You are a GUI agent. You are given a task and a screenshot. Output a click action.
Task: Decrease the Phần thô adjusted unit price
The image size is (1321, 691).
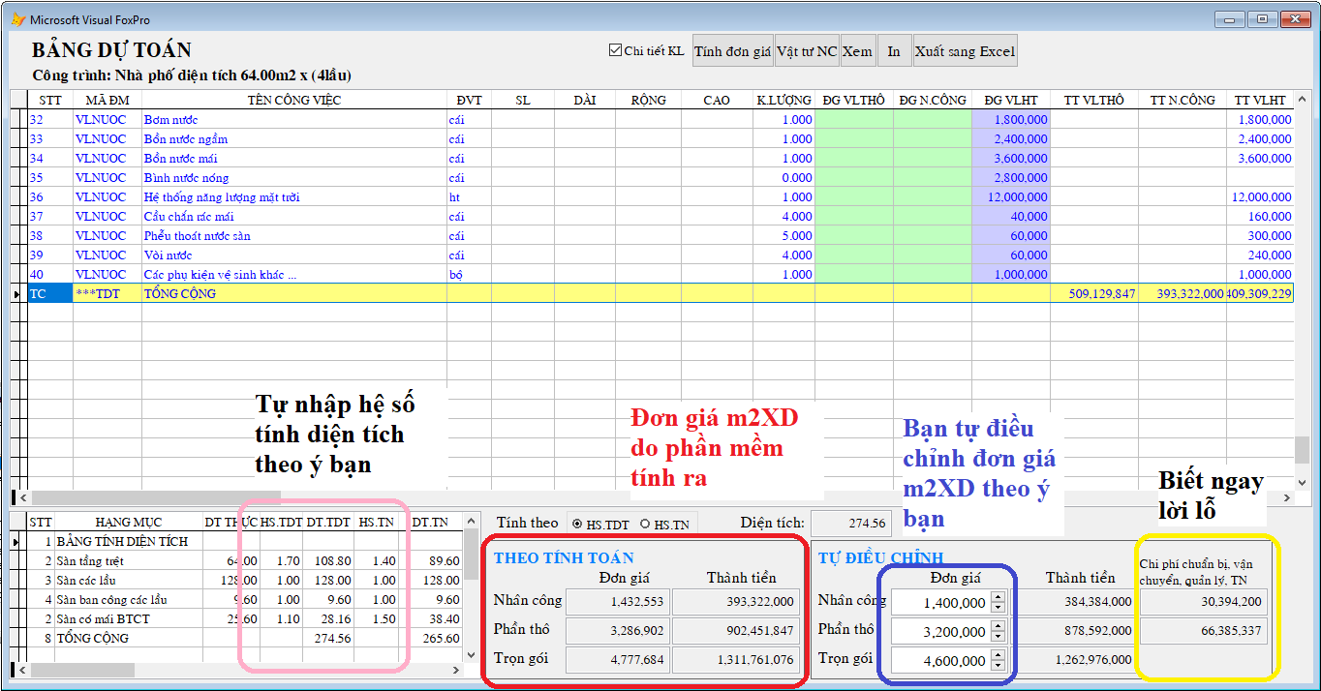click(x=998, y=637)
